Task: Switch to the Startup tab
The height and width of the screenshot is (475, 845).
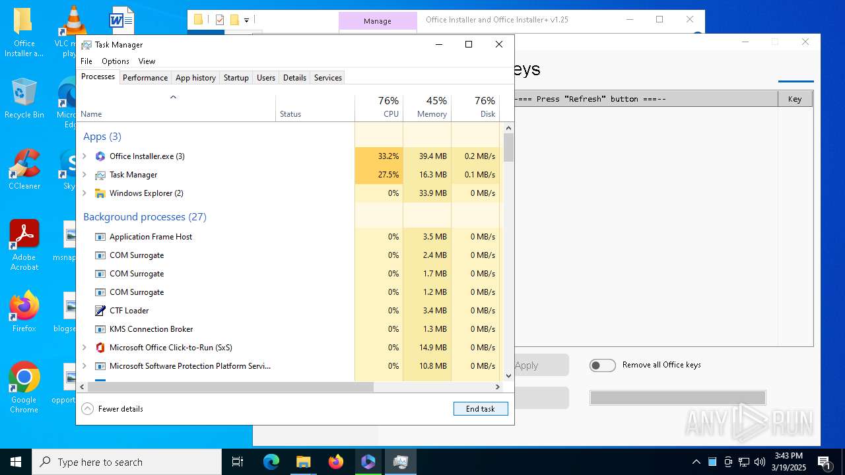Action: (x=236, y=78)
